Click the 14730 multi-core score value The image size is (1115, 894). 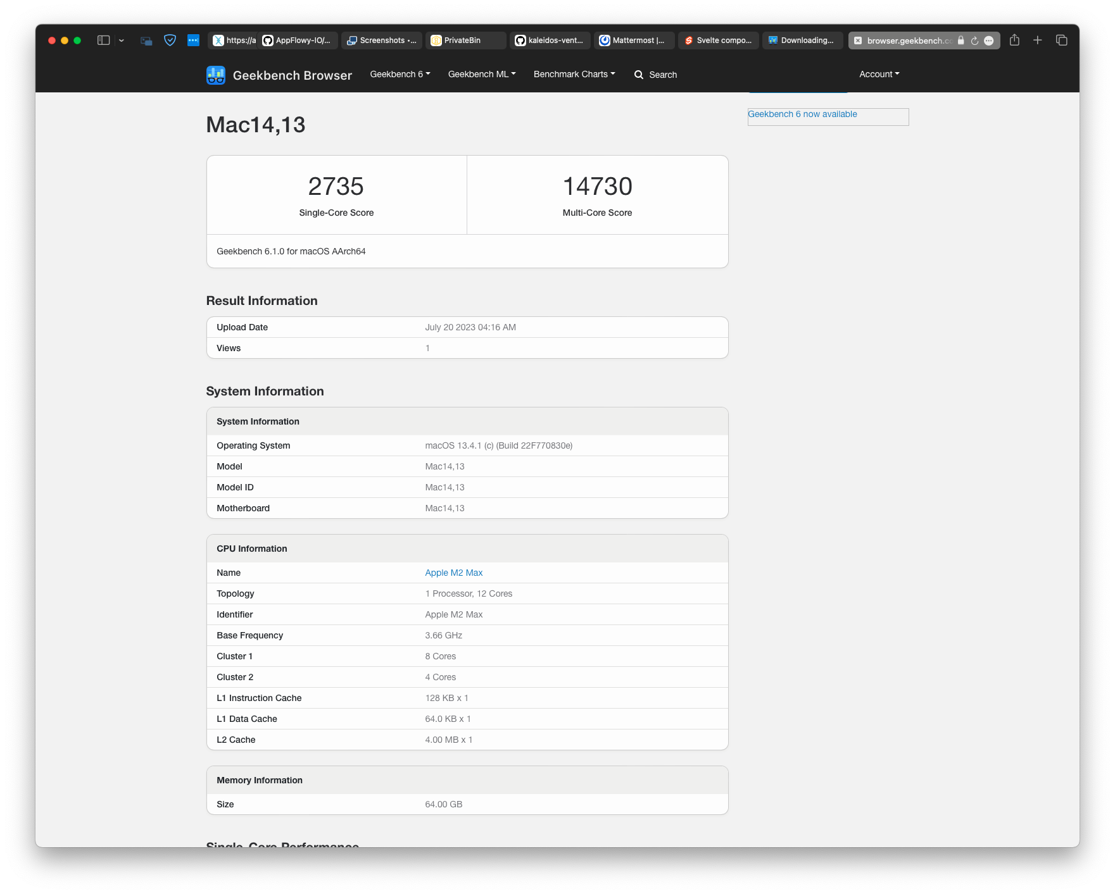tap(597, 186)
